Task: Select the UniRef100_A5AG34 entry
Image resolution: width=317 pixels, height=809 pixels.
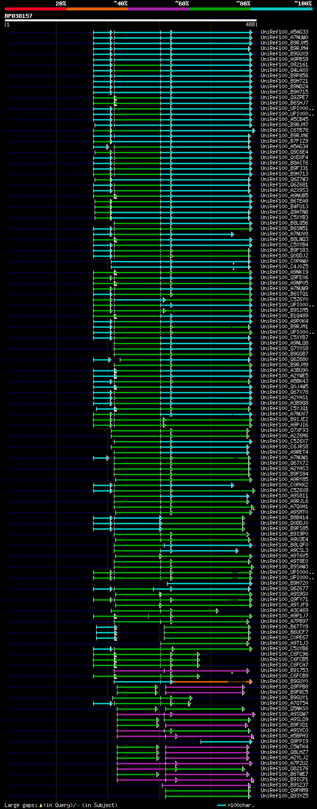Action: click(284, 146)
